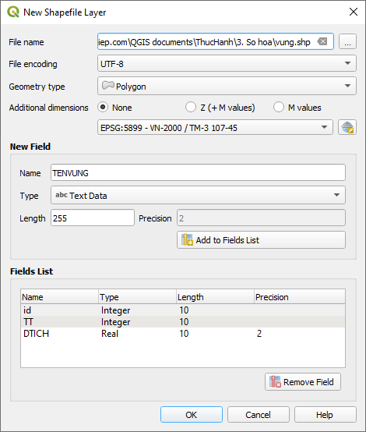The image size is (366, 432).
Task: Open the EPSG:5899 CRS dropdown
Action: [x=215, y=127]
